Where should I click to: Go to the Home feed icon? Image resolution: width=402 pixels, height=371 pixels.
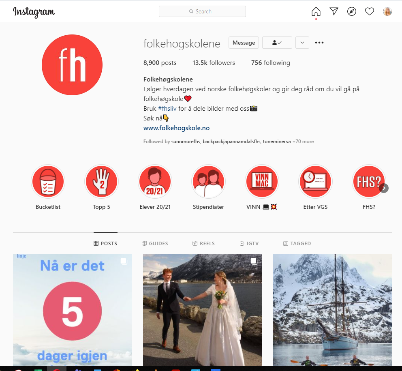(316, 11)
